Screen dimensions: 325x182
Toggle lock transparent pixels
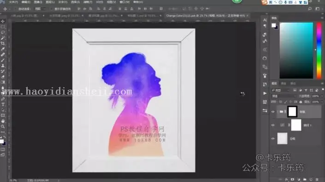[x=280, y=102]
